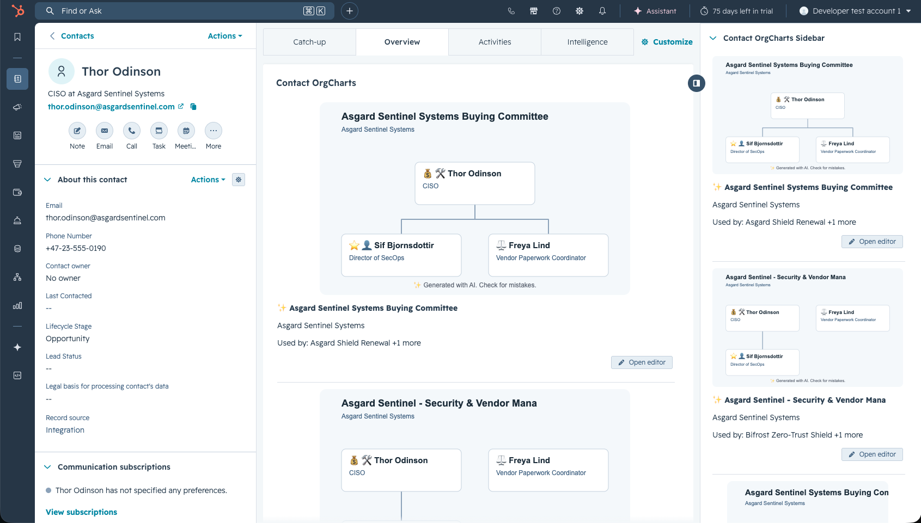The width and height of the screenshot is (921, 523).
Task: Go back to the Contacts list
Action: click(x=72, y=36)
